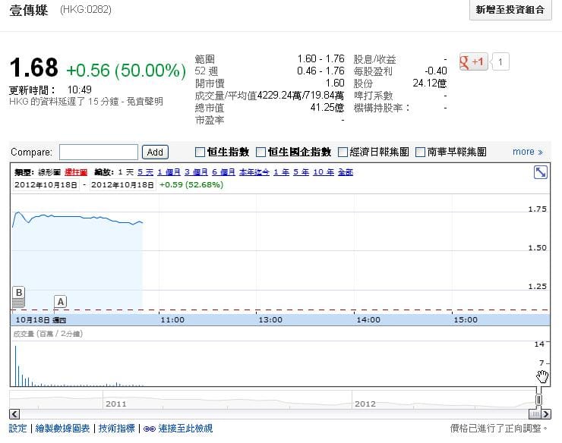The width and height of the screenshot is (562, 443).
Task: Switch chart type to 燭柱圖
Action: click(76, 172)
